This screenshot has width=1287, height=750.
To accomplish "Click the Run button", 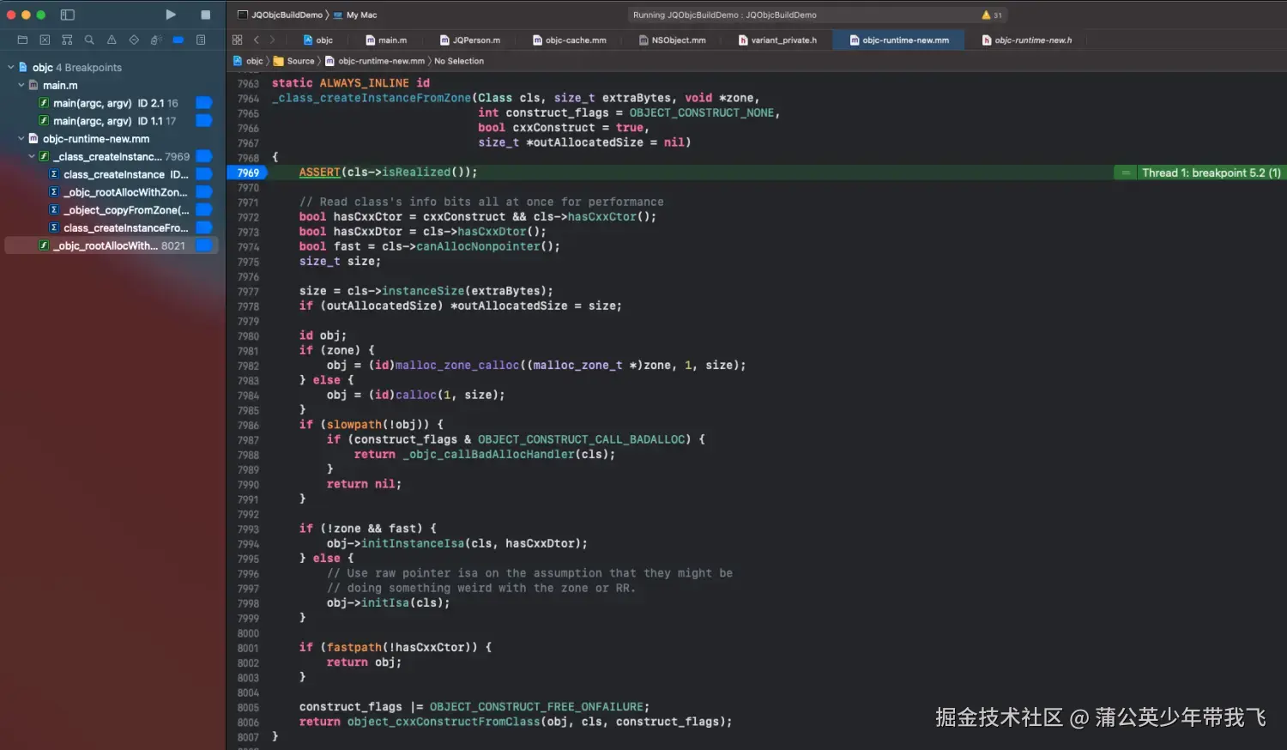I will (x=170, y=15).
